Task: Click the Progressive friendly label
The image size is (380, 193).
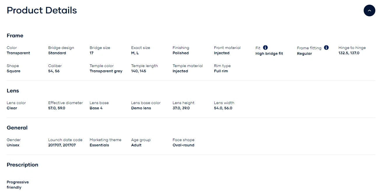Action: pos(18,185)
